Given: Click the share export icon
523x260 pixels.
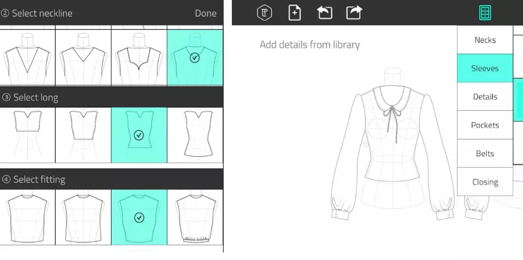Looking at the screenshot, I should click(354, 12).
